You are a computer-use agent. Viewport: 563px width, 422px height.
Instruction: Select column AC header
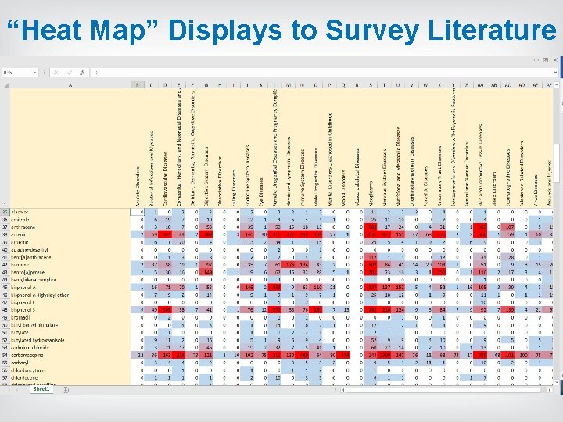[x=507, y=85]
